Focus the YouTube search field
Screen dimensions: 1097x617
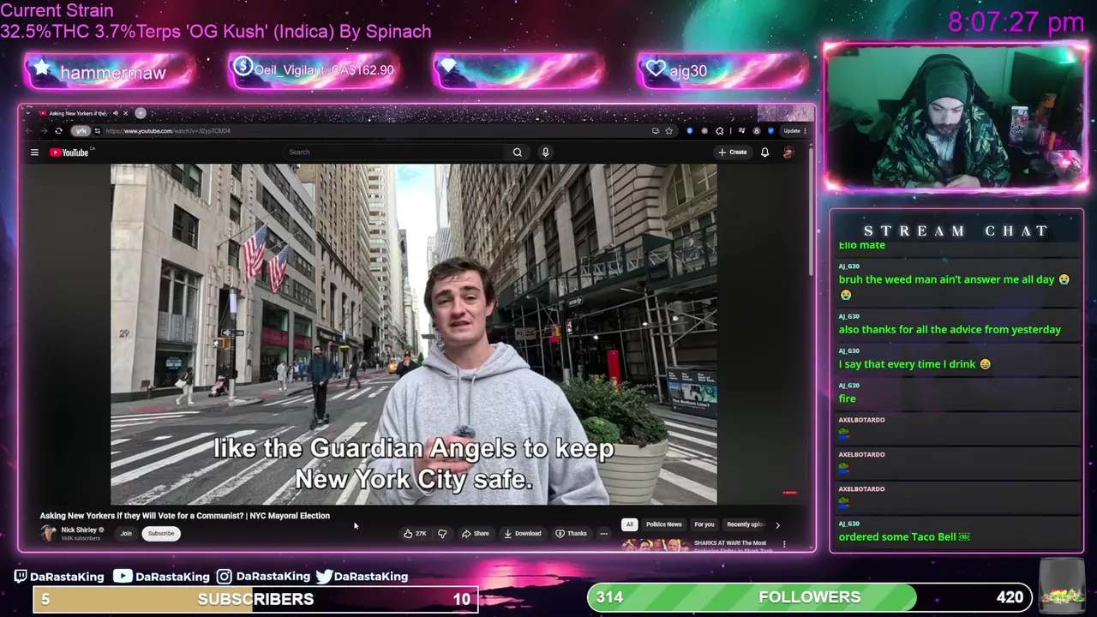point(394,153)
